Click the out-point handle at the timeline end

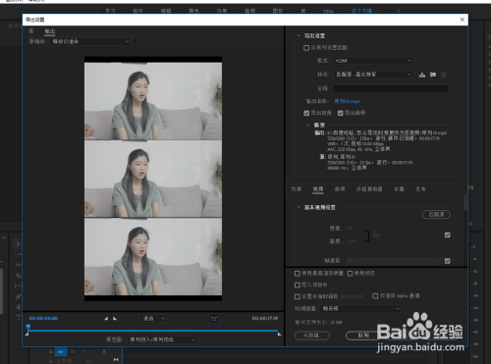coord(279,334)
